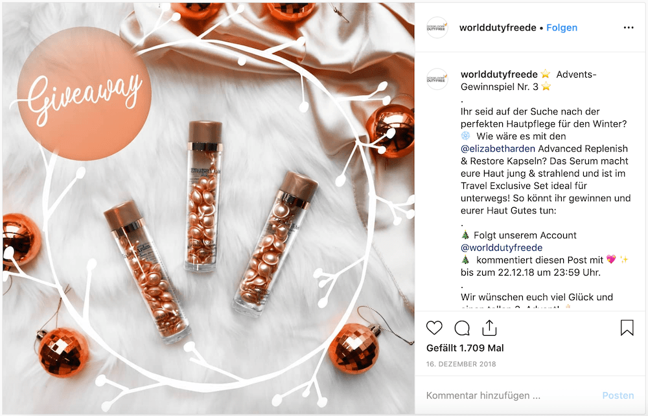
Task: Open post date 16. Dezember 2018
Action: [x=461, y=364]
